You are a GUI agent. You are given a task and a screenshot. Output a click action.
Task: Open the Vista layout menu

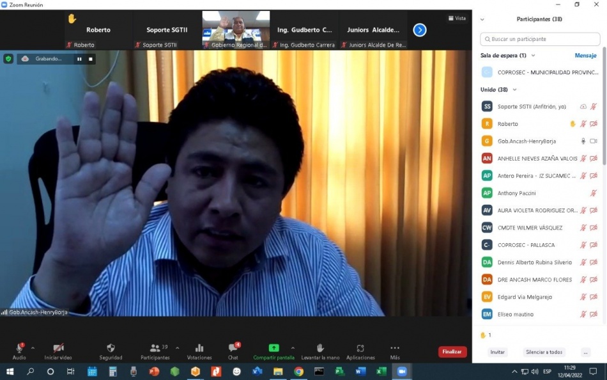pyautogui.click(x=457, y=19)
